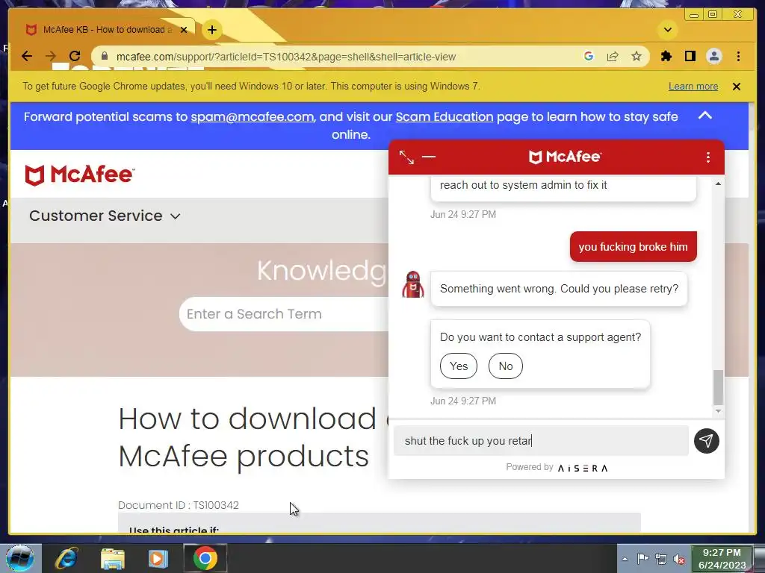Open Windows Media Player from taskbar
Viewport: 765px width, 573px height.
158,558
